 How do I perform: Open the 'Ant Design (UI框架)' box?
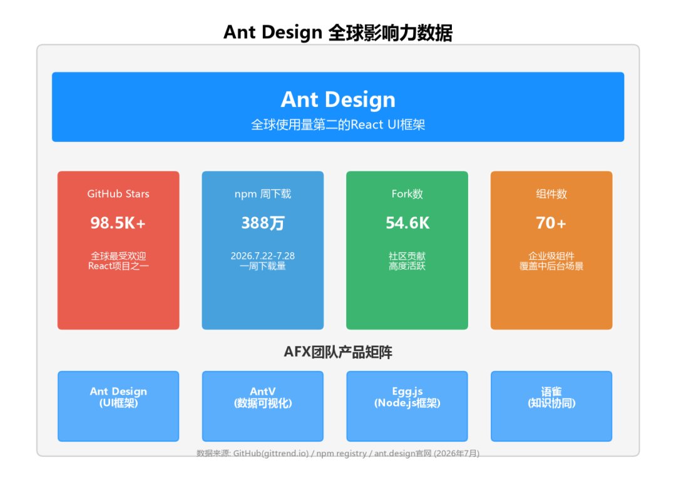point(118,406)
